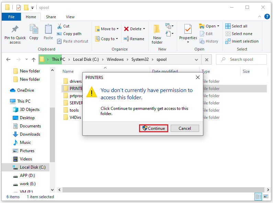Stop loading via address bar X button
Image resolution: width=273 pixels, height=203 pixels.
coord(206,60)
